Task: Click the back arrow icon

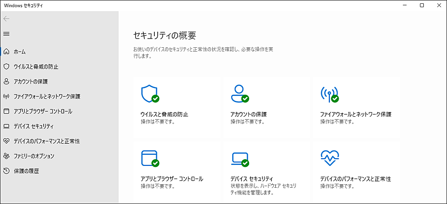Action: coord(6,19)
